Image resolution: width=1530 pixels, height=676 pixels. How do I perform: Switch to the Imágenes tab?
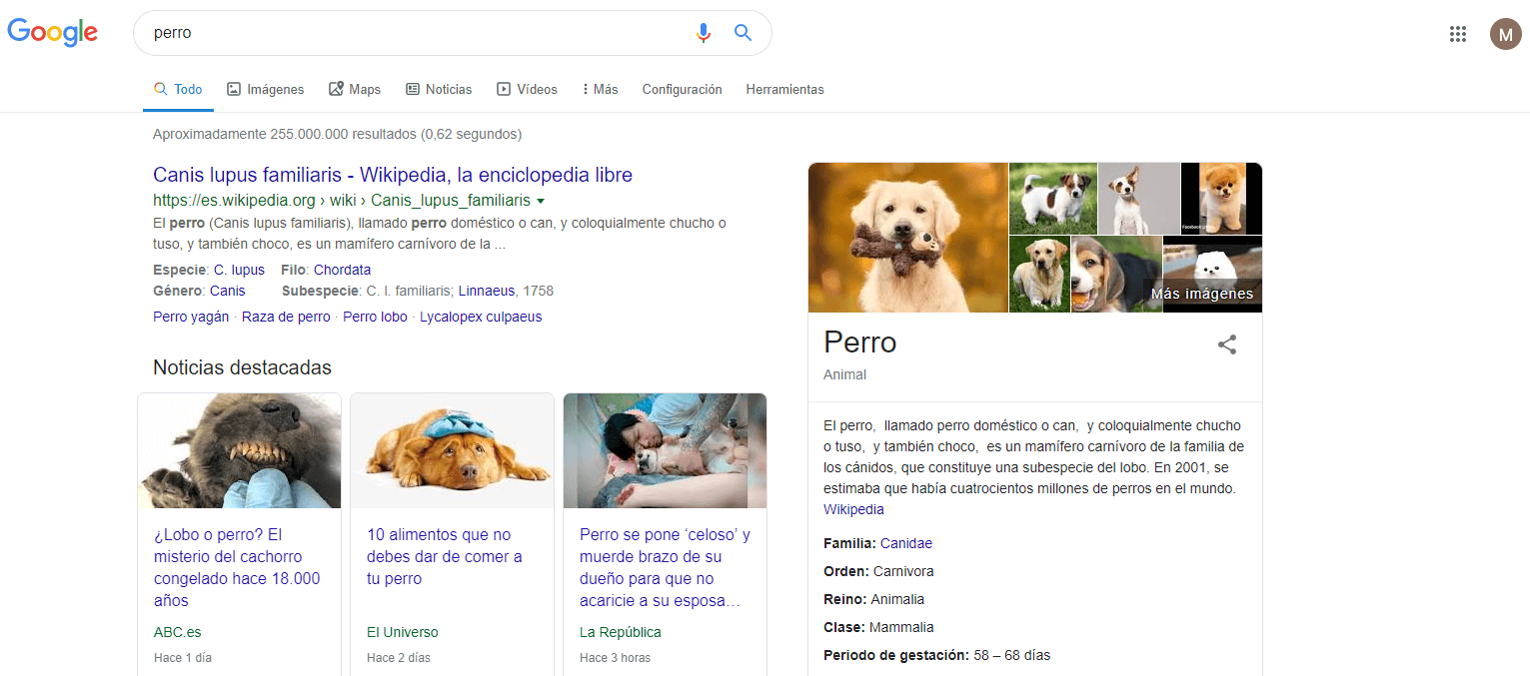point(266,89)
